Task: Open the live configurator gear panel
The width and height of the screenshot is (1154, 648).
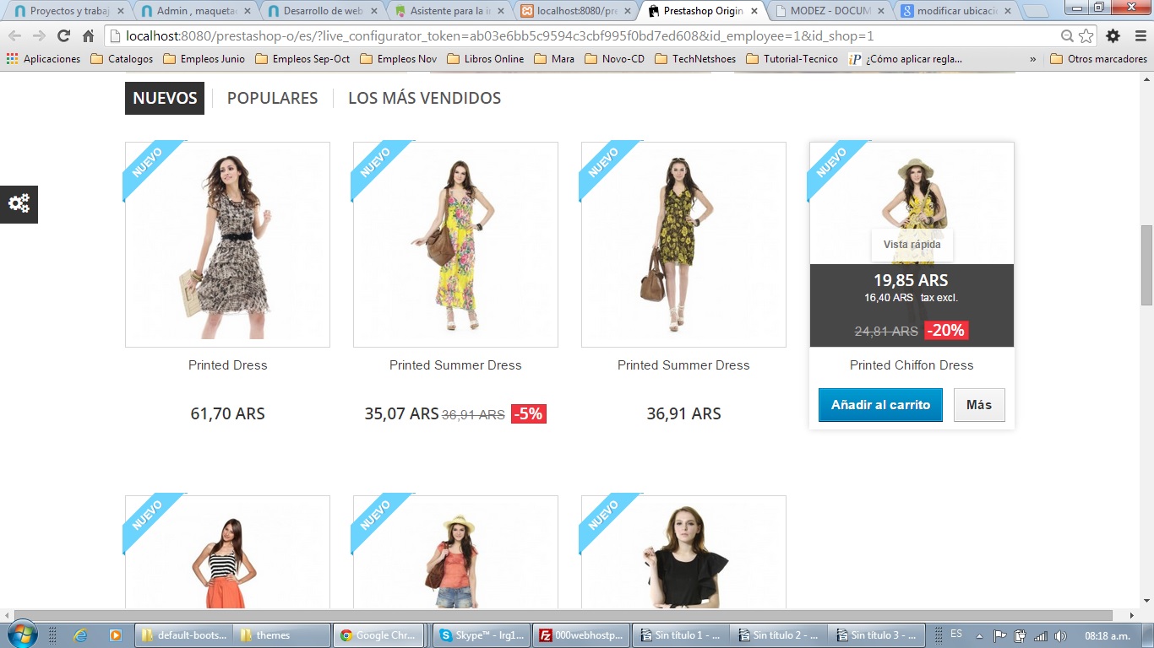Action: coord(19,203)
